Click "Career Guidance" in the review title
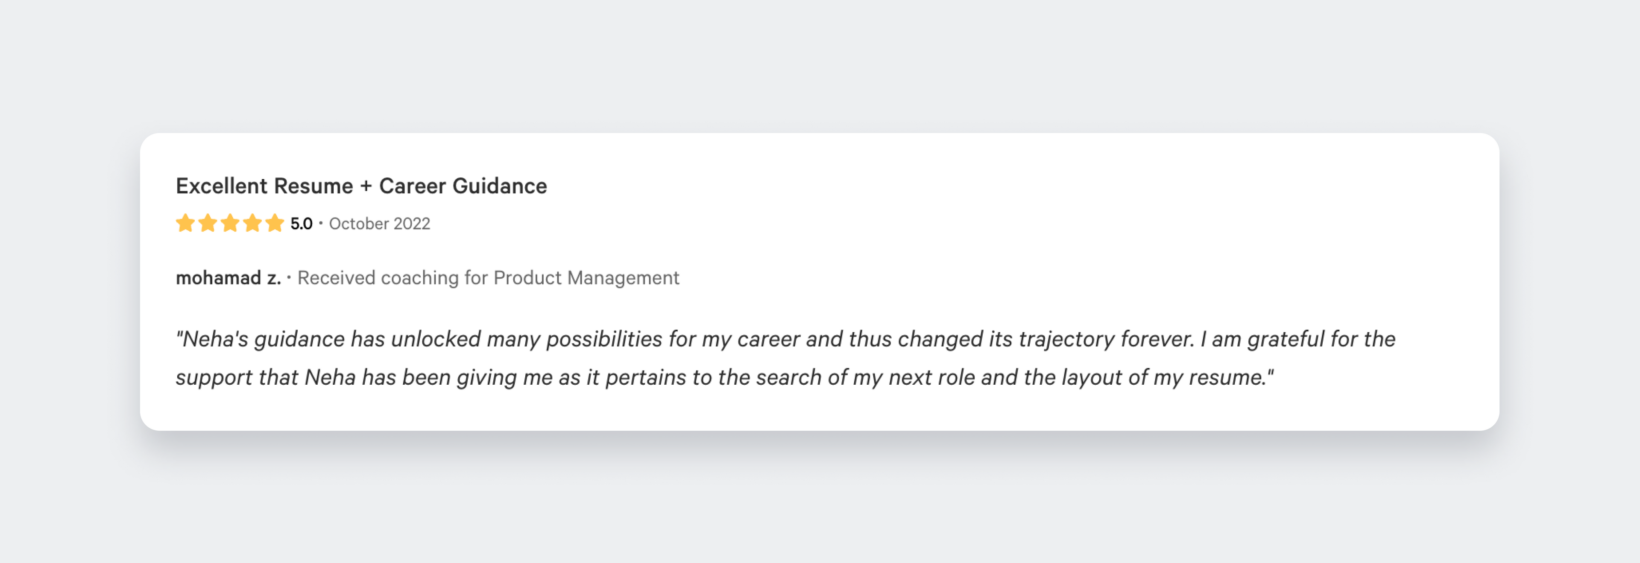The width and height of the screenshot is (1640, 563). [463, 186]
